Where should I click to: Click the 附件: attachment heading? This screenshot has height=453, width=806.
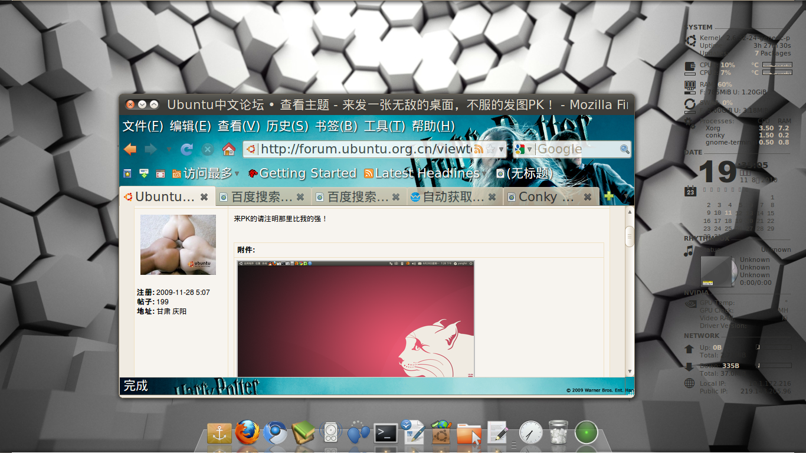(246, 250)
